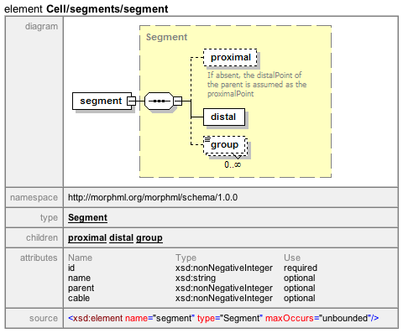
Task: Click the 'source' row label
Action: [x=44, y=318]
